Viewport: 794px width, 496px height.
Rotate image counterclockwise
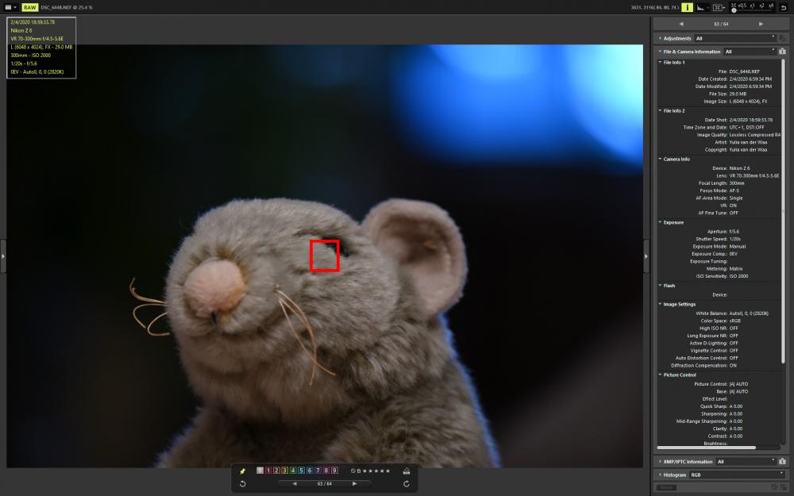pos(242,484)
